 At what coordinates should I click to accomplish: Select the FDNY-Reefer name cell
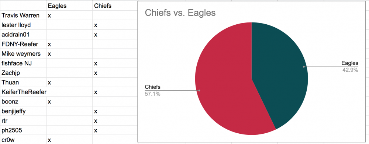[23, 44]
